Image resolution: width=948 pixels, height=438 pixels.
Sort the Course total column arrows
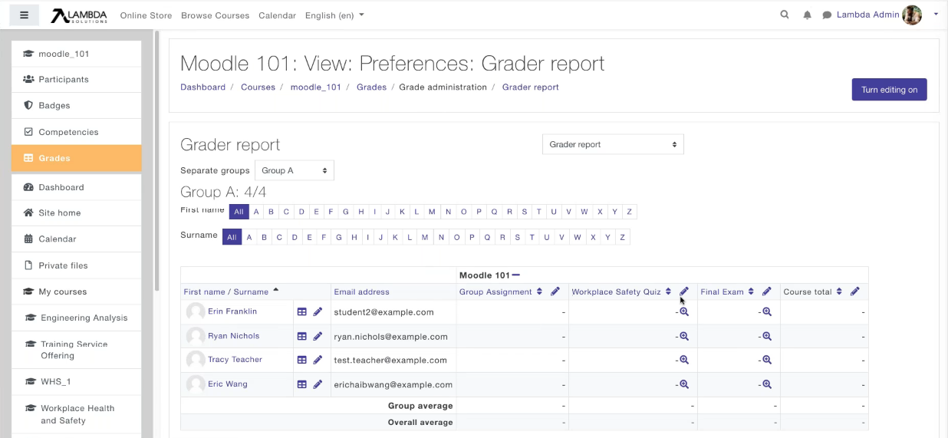pos(839,291)
